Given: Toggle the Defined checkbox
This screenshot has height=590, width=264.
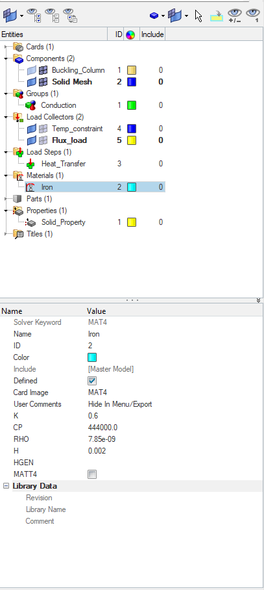Looking at the screenshot, I should coord(92,381).
